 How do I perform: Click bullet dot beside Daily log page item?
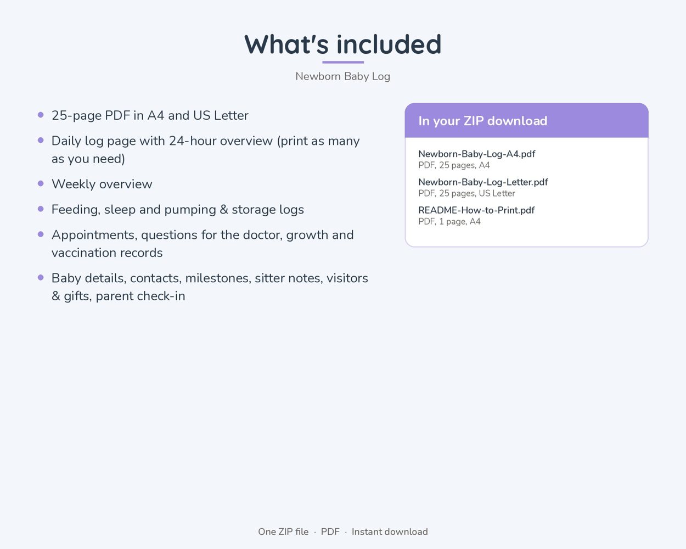coord(41,140)
